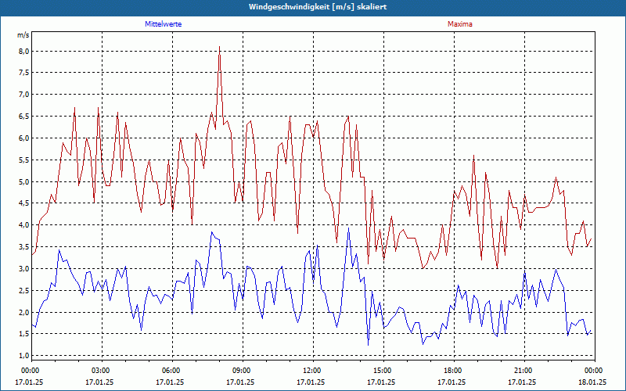This screenshot has width=626, height=391.
Task: Click the '4,0' y-axis tick label
Action: pyautogui.click(x=23, y=225)
